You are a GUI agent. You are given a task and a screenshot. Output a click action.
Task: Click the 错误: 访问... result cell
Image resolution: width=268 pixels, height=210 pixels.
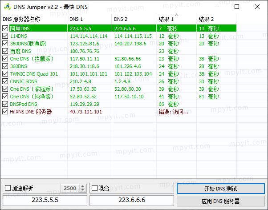pyautogui.click(x=174, y=112)
